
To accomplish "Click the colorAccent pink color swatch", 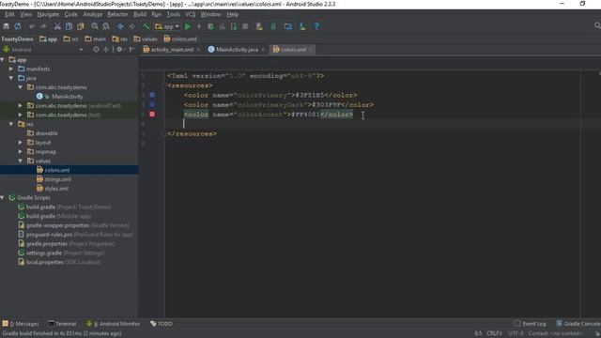I will pos(152,114).
